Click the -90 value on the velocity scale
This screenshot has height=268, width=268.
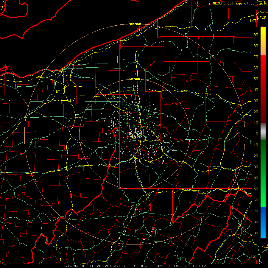coord(255,233)
